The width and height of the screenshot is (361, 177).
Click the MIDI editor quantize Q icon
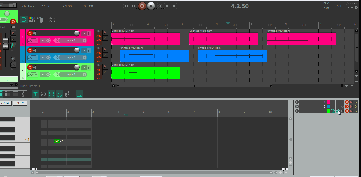(x=43, y=94)
